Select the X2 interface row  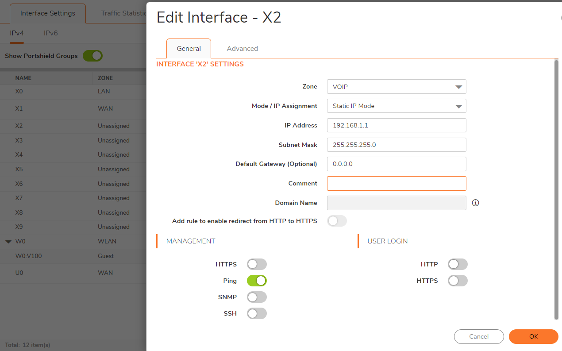[x=73, y=126]
